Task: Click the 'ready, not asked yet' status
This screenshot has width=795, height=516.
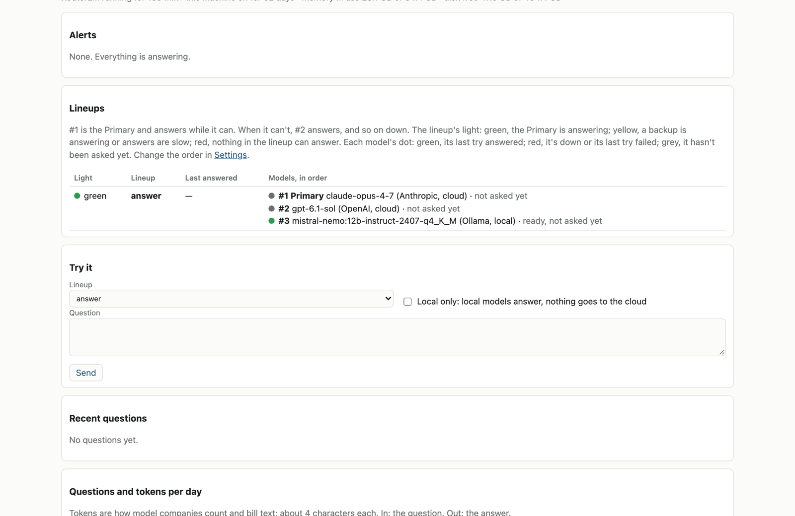Action: [x=562, y=221]
